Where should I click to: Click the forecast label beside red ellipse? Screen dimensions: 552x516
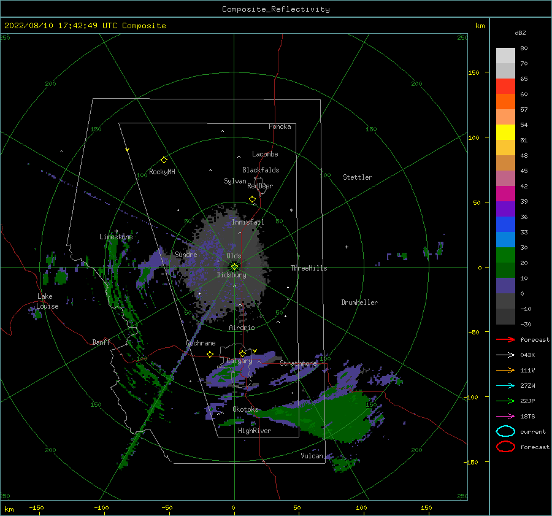pyautogui.click(x=535, y=447)
